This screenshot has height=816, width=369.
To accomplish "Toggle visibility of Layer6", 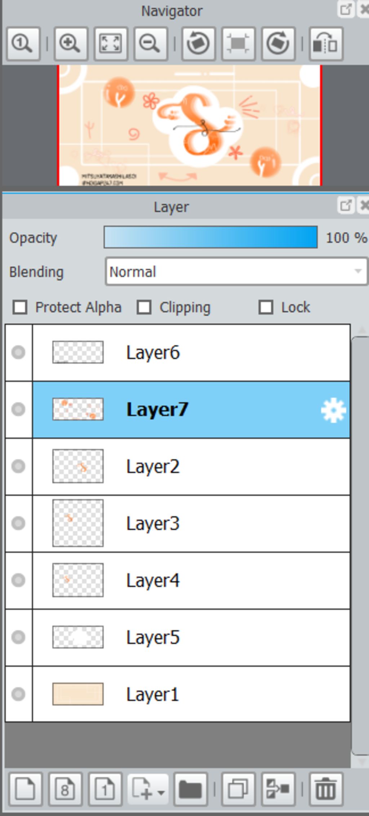I will tap(18, 352).
